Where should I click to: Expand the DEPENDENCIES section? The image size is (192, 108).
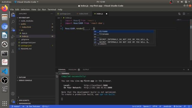coord(35,103)
